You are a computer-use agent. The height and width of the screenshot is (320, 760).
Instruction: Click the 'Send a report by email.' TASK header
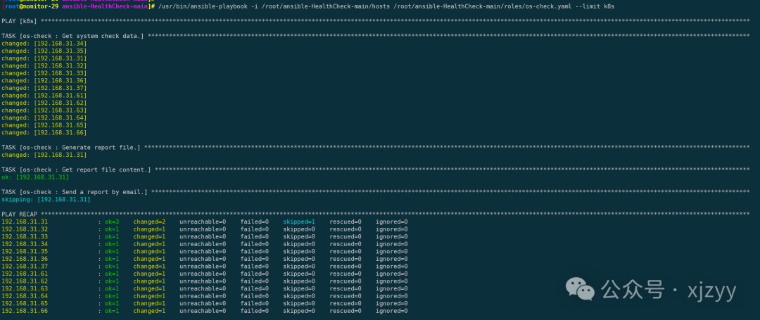click(376, 192)
